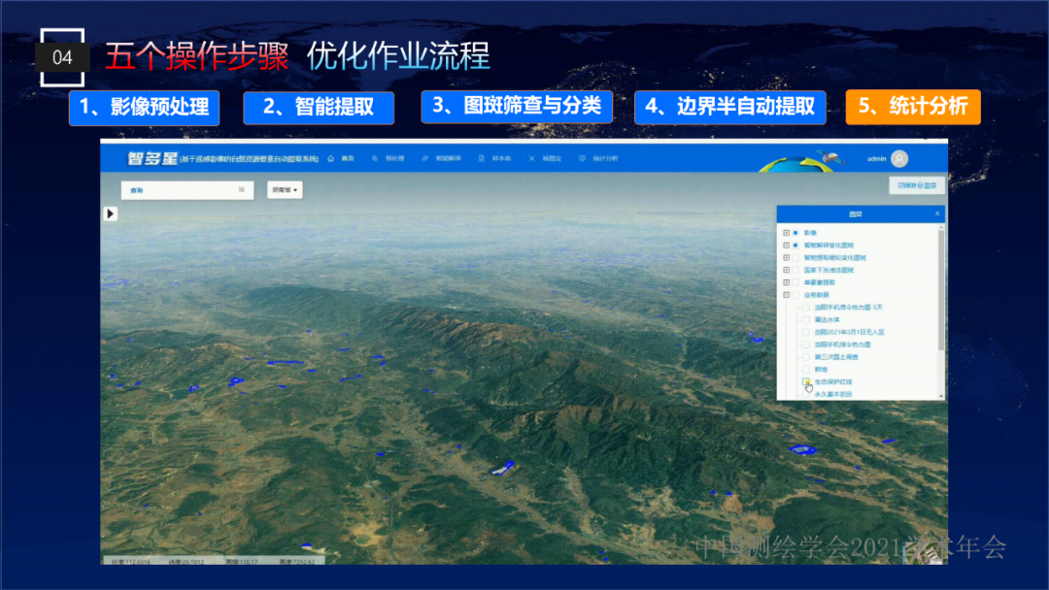Screen dimensions: 1049x590
Task: Click the 样本库 icon in navbar
Action: (481, 158)
